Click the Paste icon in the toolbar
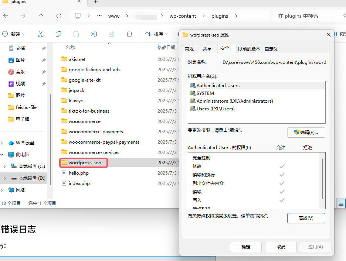 (x=76, y=34)
